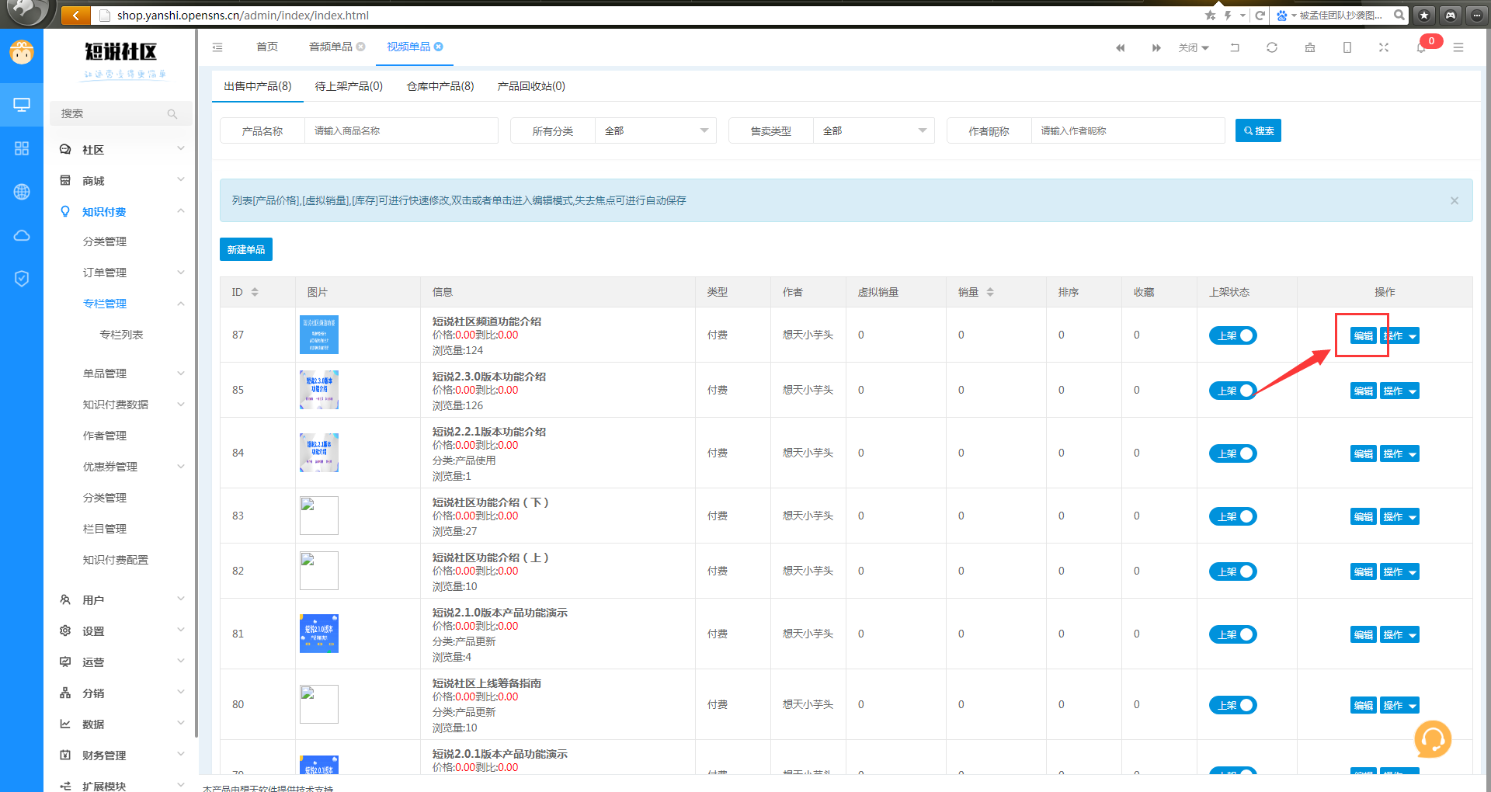The width and height of the screenshot is (1491, 792).
Task: Click the search magnifier in sidebar search
Action: (172, 114)
